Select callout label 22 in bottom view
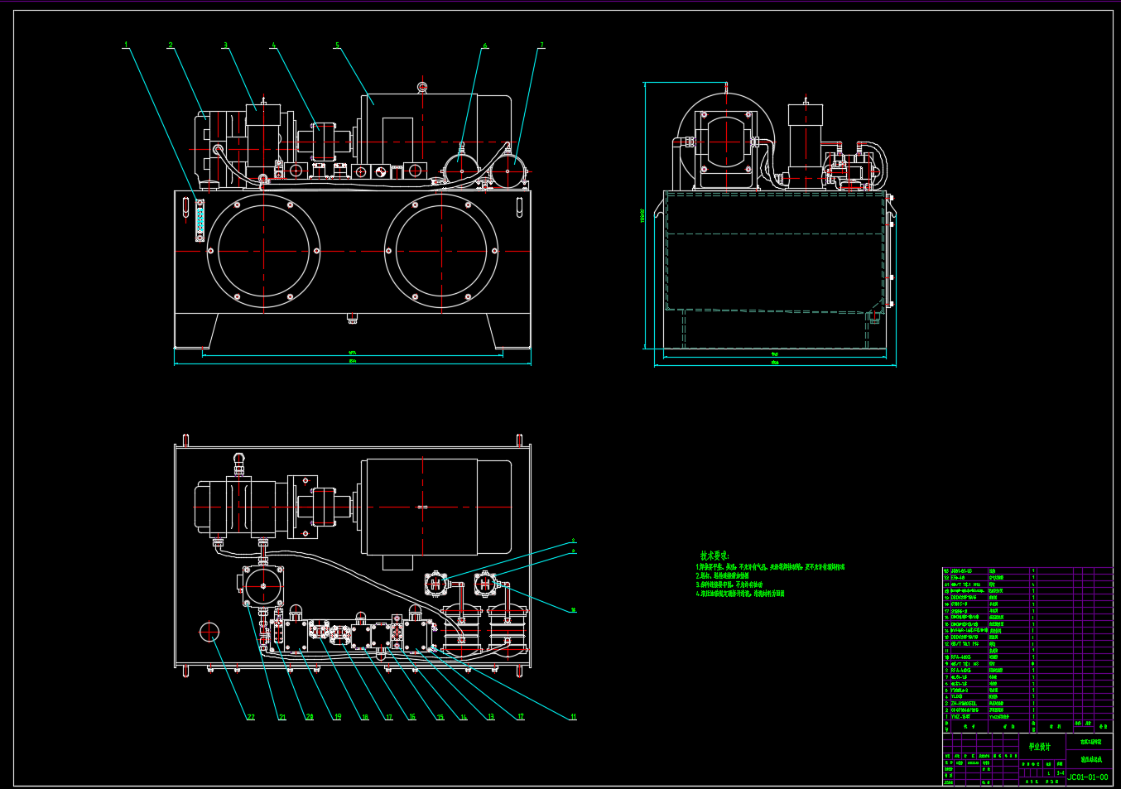The height and width of the screenshot is (789, 1121). pos(250,717)
